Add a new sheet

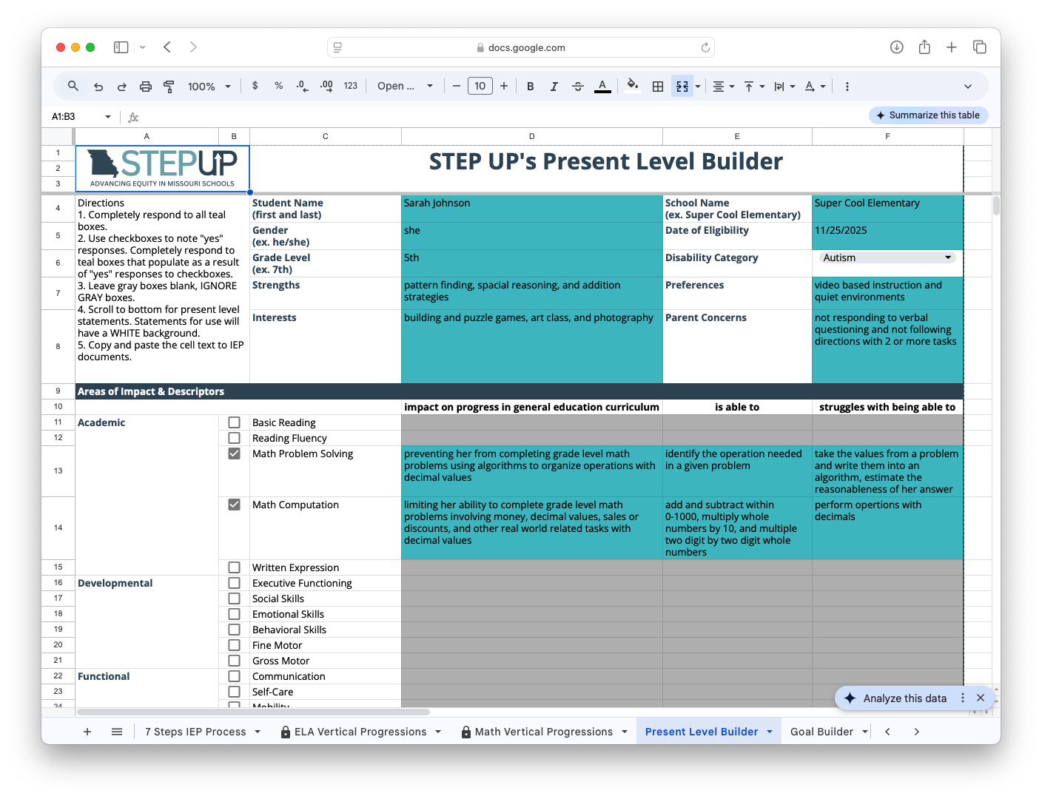tap(87, 732)
